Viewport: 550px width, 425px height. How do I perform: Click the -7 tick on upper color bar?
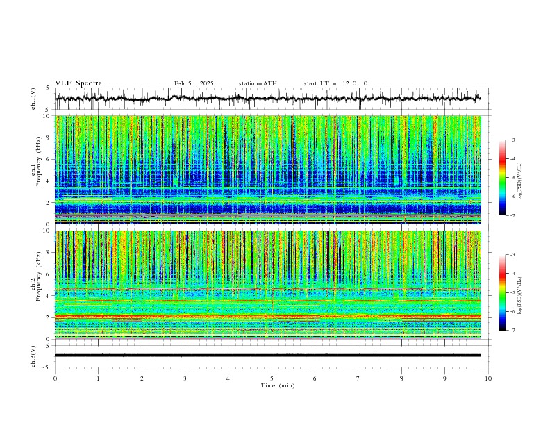(x=512, y=216)
